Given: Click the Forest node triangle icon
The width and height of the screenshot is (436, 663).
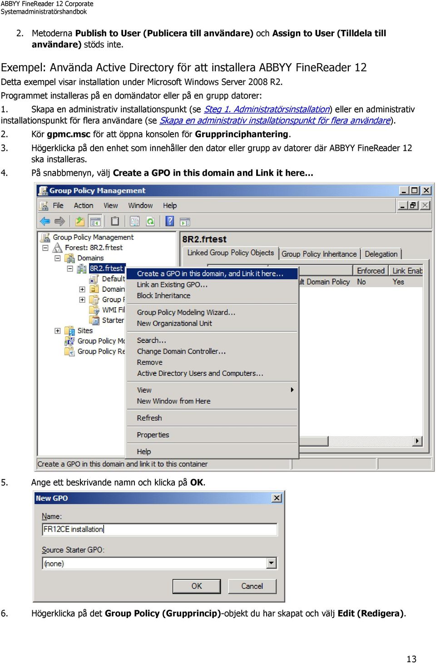Looking at the screenshot, I should [58, 248].
